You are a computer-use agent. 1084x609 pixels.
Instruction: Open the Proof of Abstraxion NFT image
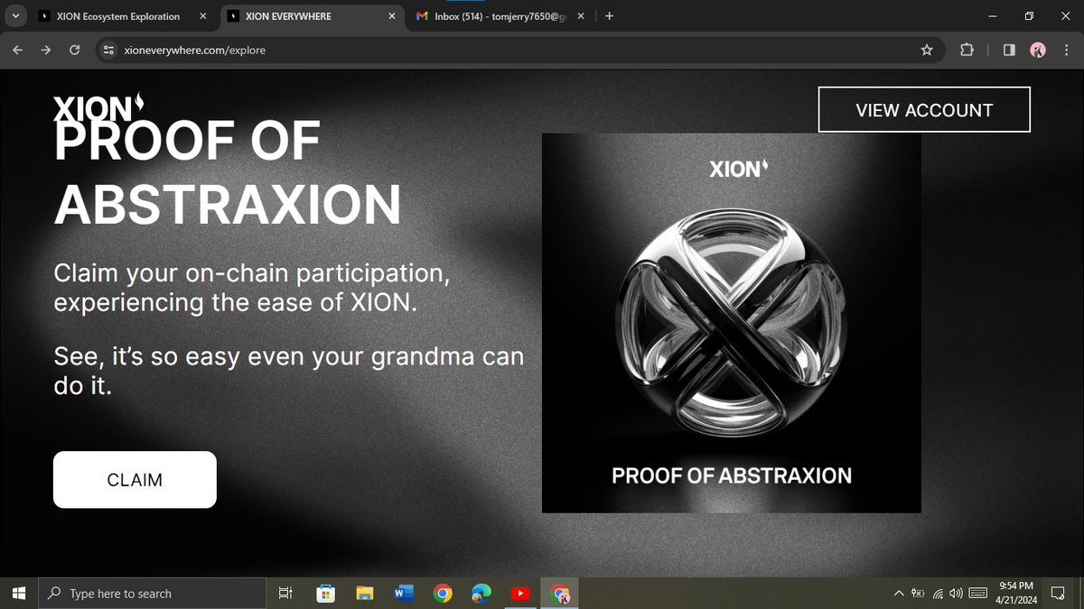731,323
